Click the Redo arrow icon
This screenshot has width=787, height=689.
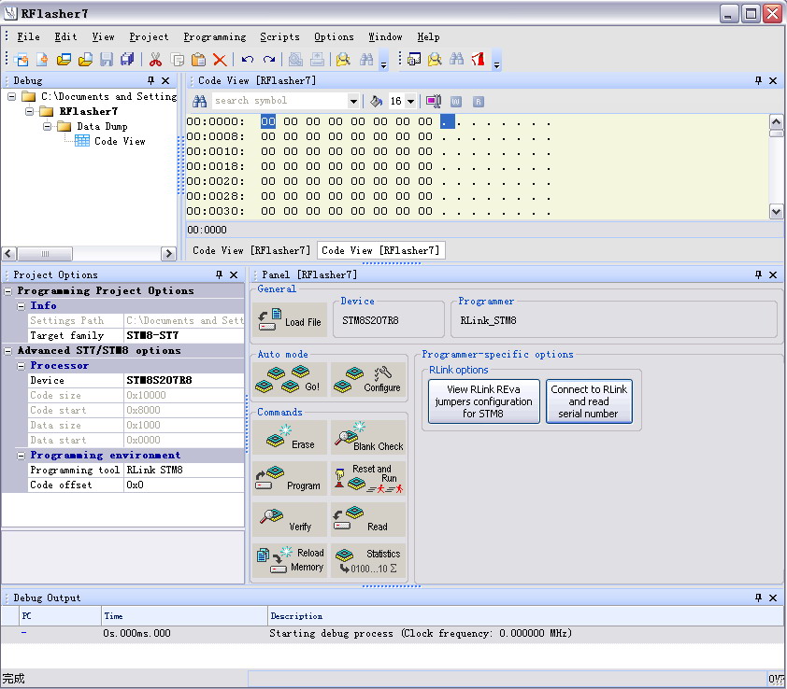[x=269, y=59]
